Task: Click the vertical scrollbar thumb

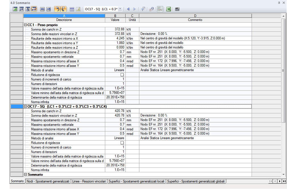Action: click(x=283, y=71)
